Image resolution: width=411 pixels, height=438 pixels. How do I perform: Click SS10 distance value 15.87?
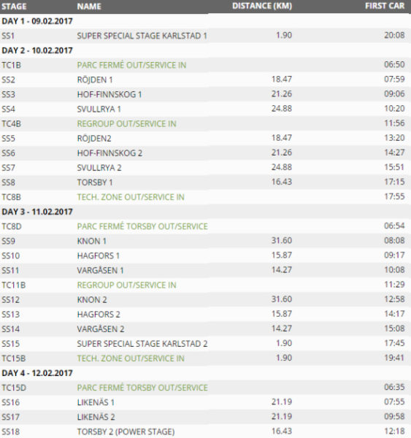point(282,255)
